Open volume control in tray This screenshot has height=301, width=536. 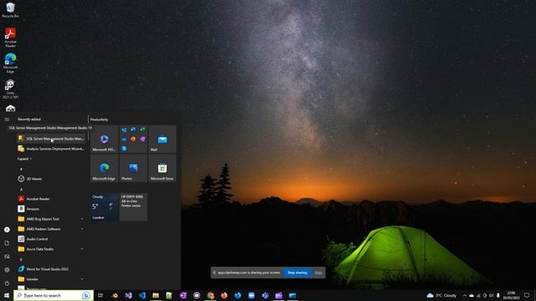(x=492, y=295)
